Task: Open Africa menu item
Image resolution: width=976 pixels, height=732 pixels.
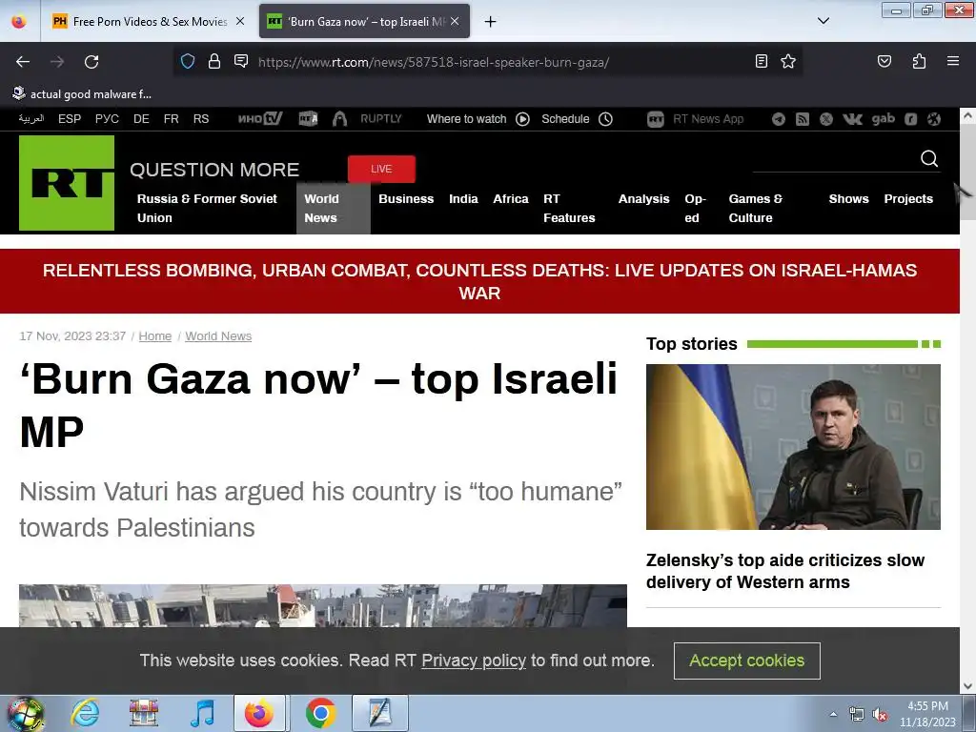Action: coord(511,198)
